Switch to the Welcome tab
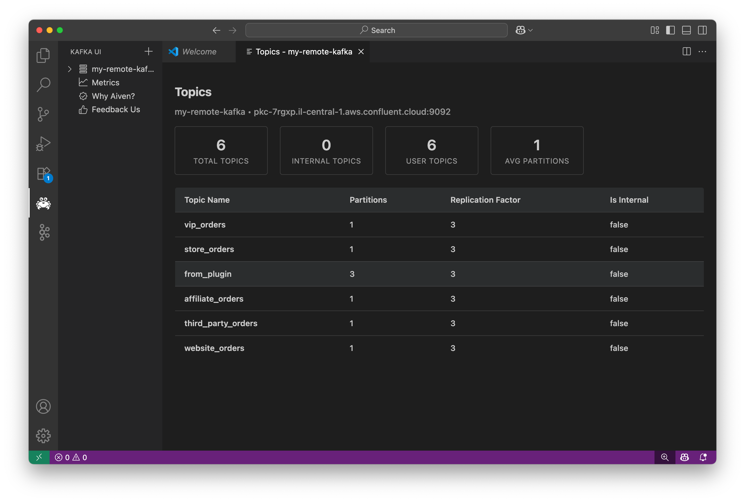The image size is (745, 502). coord(199,52)
